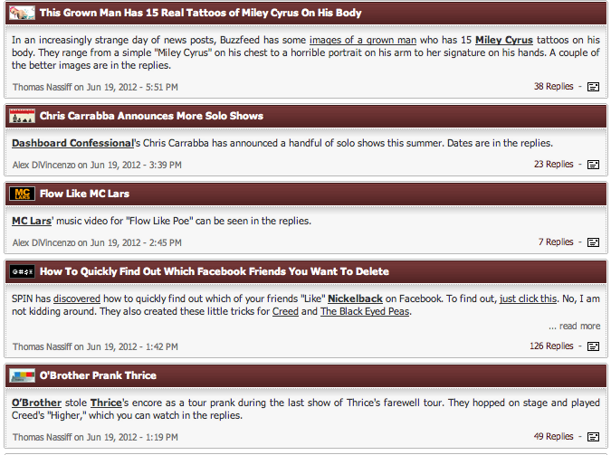Open the Black Eyed Peas link
Image resolution: width=611 pixels, height=455 pixels.
365,312
